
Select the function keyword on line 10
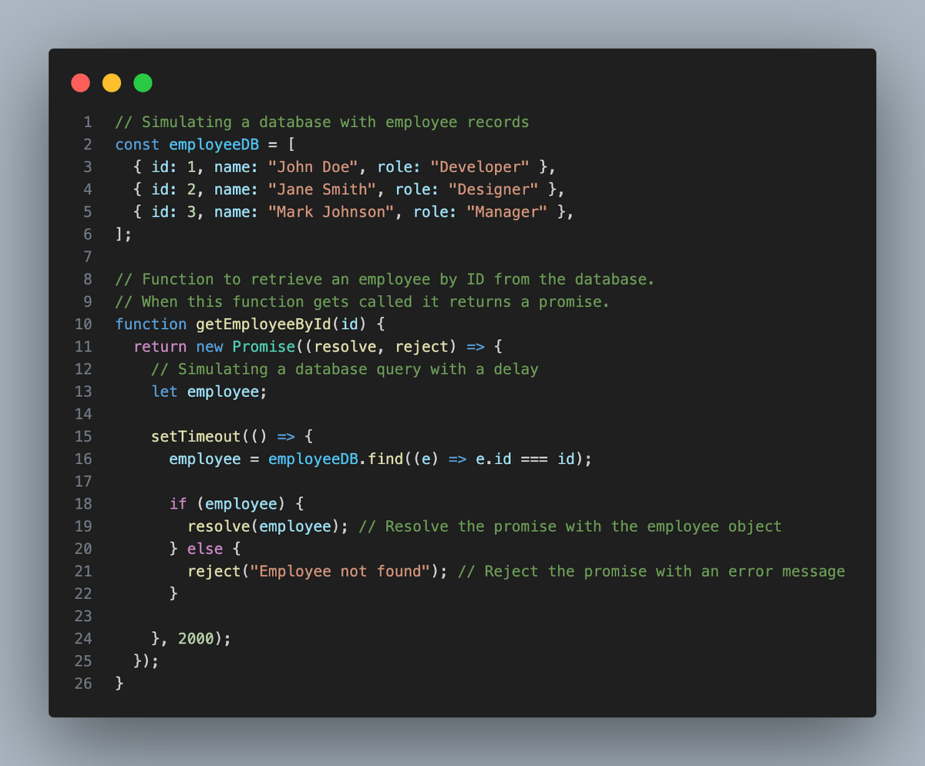point(151,324)
